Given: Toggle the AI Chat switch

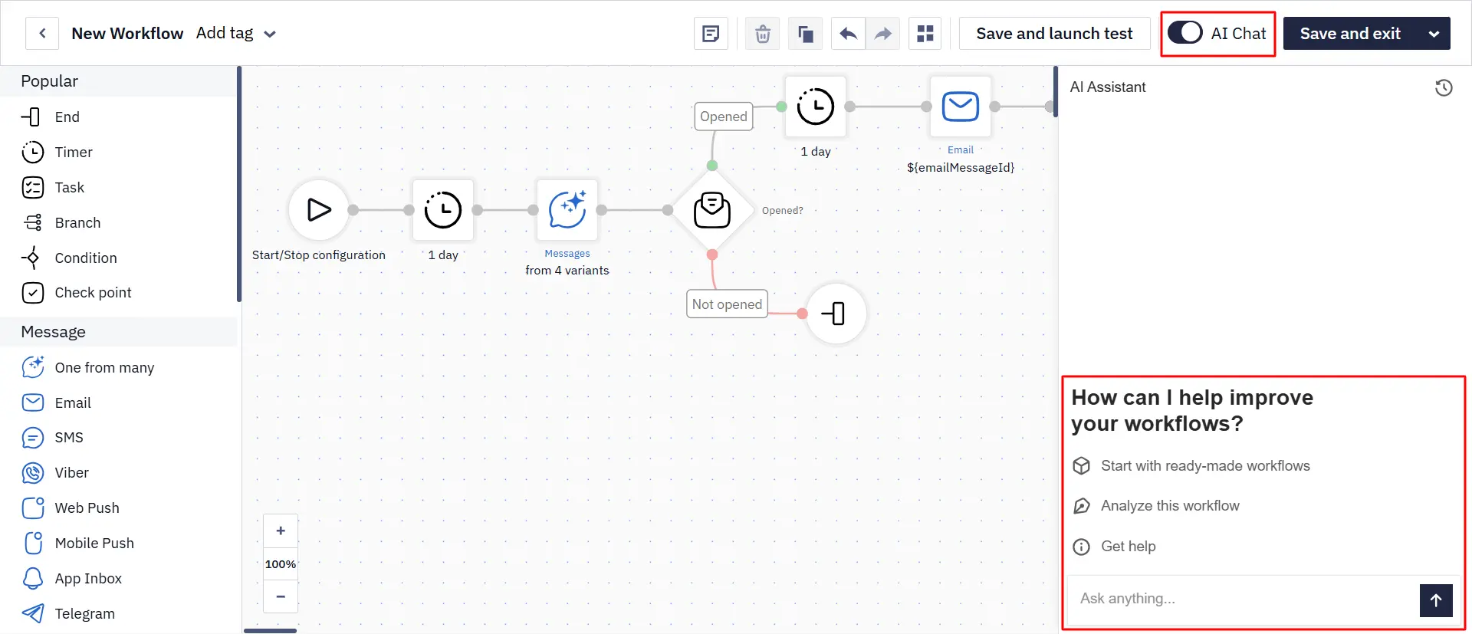Looking at the screenshot, I should click(x=1185, y=33).
